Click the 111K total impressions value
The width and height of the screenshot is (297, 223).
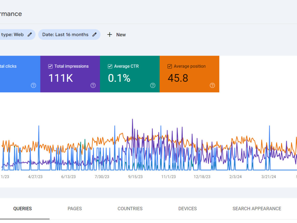point(61,78)
